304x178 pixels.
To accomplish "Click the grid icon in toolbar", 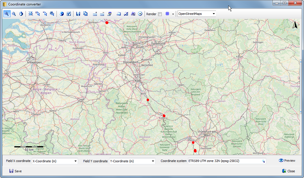I will 167,14.
